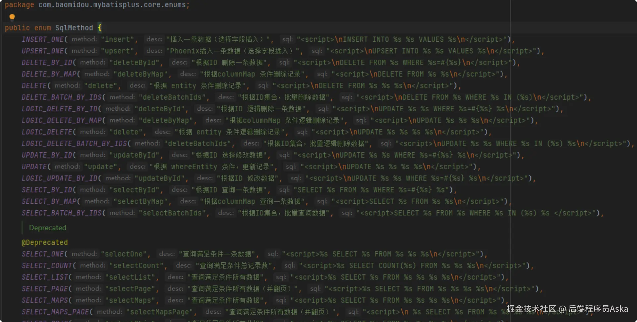
Task: Click the standalone DELETE enum constant name
Action: pyautogui.click(x=34, y=86)
